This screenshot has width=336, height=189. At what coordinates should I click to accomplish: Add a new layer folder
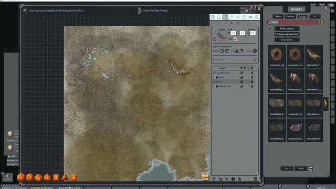(x=233, y=179)
